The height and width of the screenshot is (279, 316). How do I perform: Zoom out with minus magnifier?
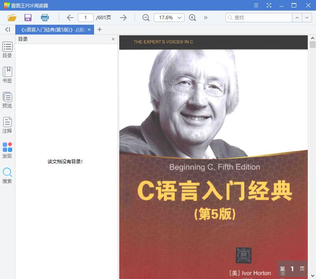point(146,18)
